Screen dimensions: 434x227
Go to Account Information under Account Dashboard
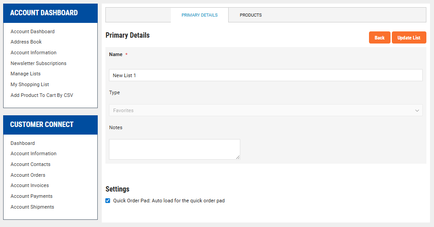coord(34,52)
